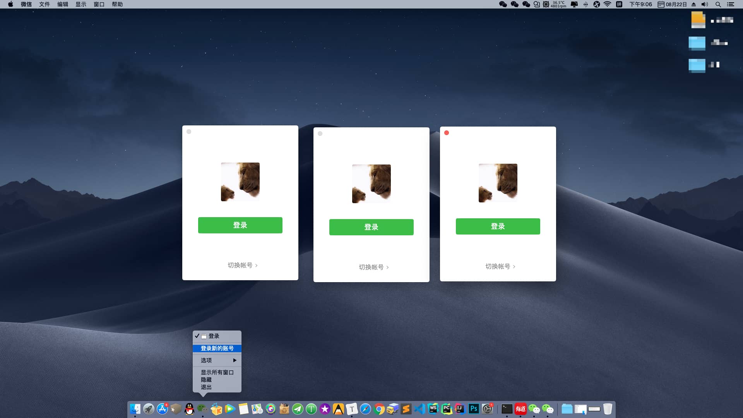Open Photoshop from the Dock
Image resolution: width=743 pixels, height=418 pixels.
[x=474, y=409]
